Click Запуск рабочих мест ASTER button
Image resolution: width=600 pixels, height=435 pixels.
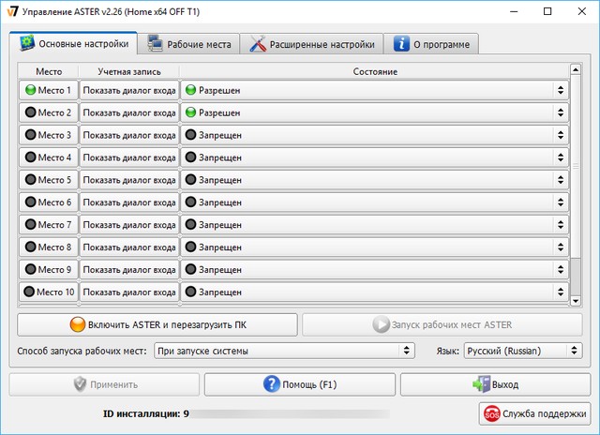pyautogui.click(x=442, y=324)
